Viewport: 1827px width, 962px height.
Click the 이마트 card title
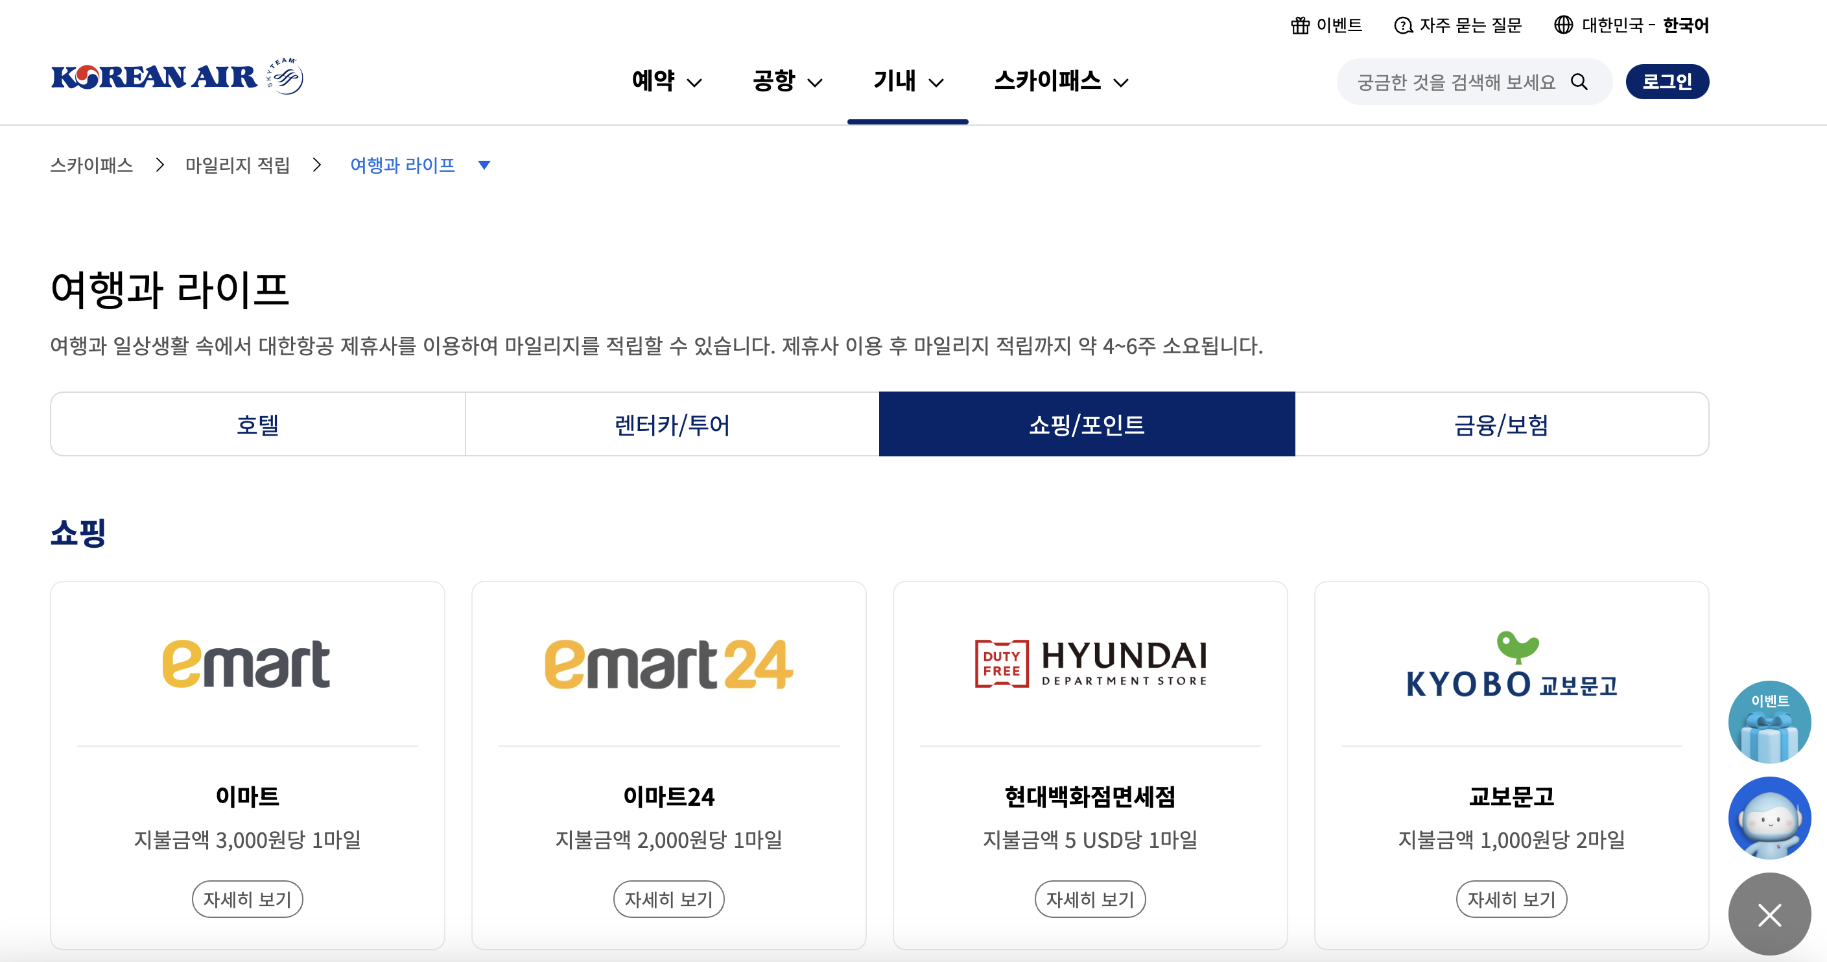[x=248, y=796]
